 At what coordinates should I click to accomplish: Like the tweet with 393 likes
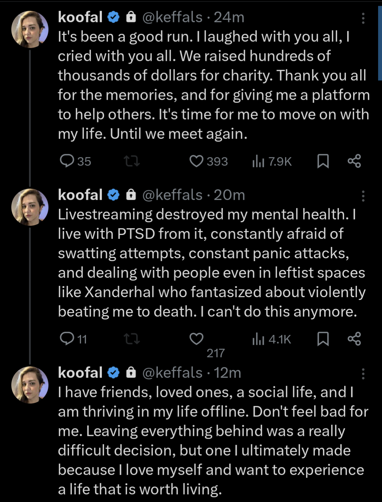208,161
